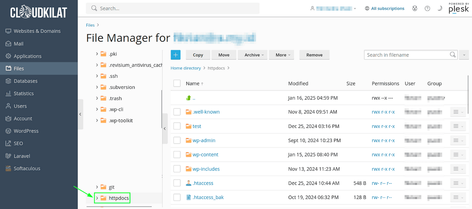Open All subscriptions link
This screenshot has width=472, height=209.
coord(388,8)
